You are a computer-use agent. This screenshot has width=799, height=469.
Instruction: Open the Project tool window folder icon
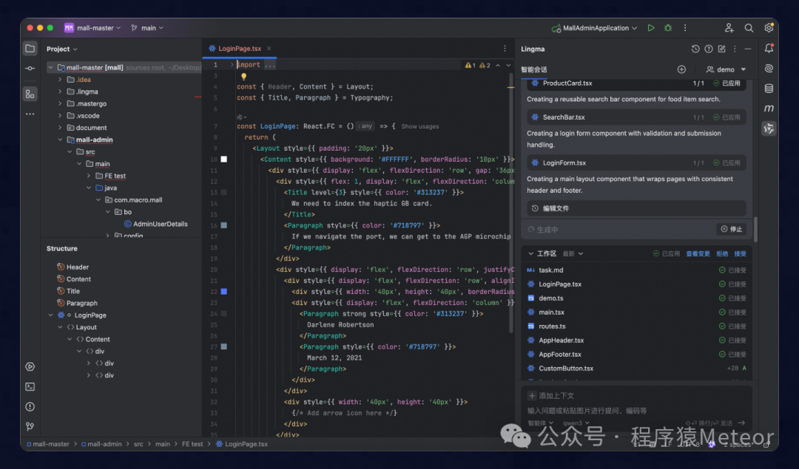coord(30,49)
